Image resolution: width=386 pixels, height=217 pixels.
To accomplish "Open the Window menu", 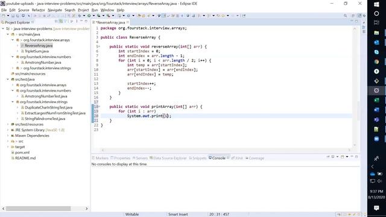I will (x=107, y=10).
